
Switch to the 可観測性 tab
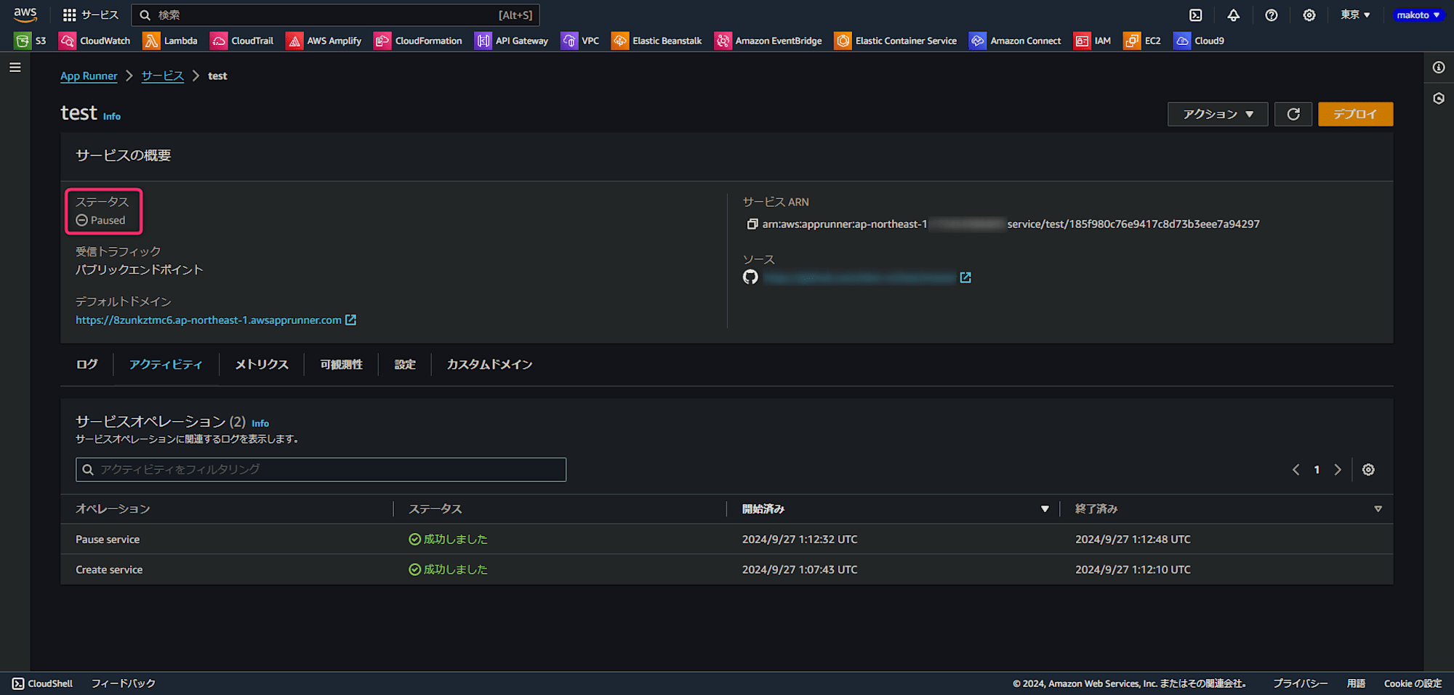341,365
